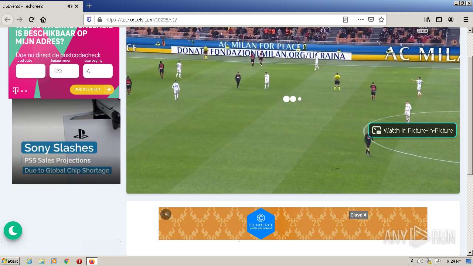Mute the SEvents tab audio
The width and height of the screenshot is (473, 266).
pyautogui.click(x=70, y=6)
